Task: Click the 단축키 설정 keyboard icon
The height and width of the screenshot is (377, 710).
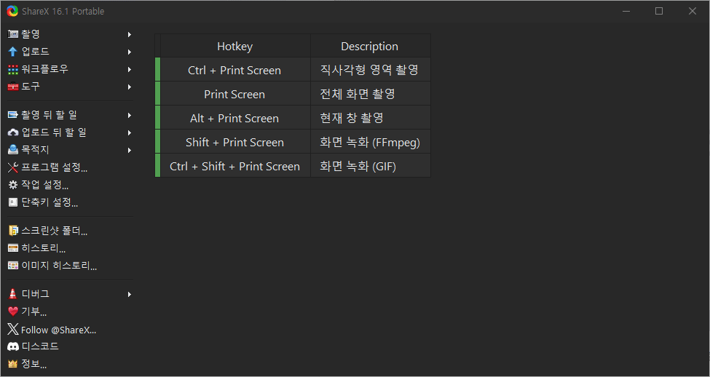Action: (13, 202)
